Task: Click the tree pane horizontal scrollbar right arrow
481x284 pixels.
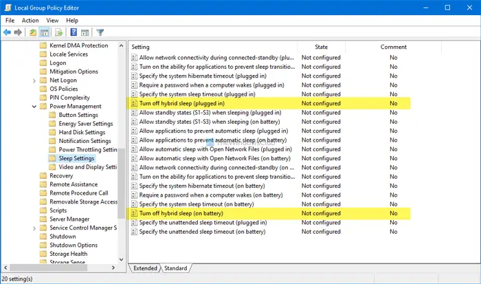Action: (x=113, y=267)
